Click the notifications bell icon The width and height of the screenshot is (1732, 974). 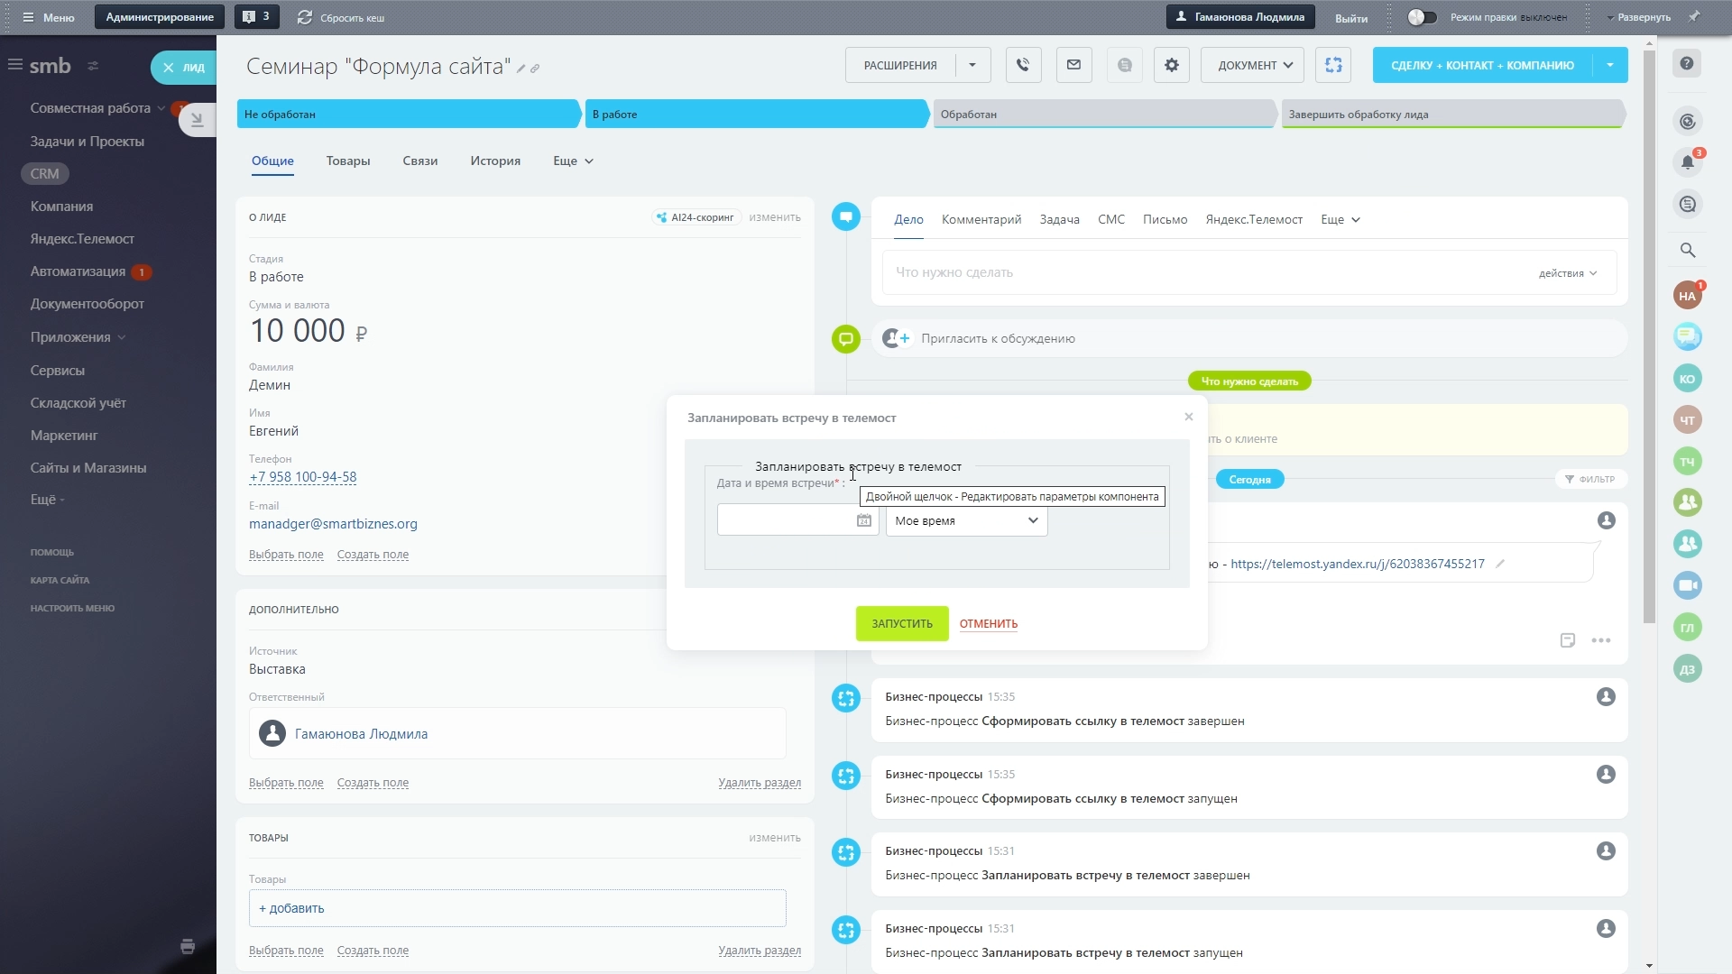(x=1688, y=162)
